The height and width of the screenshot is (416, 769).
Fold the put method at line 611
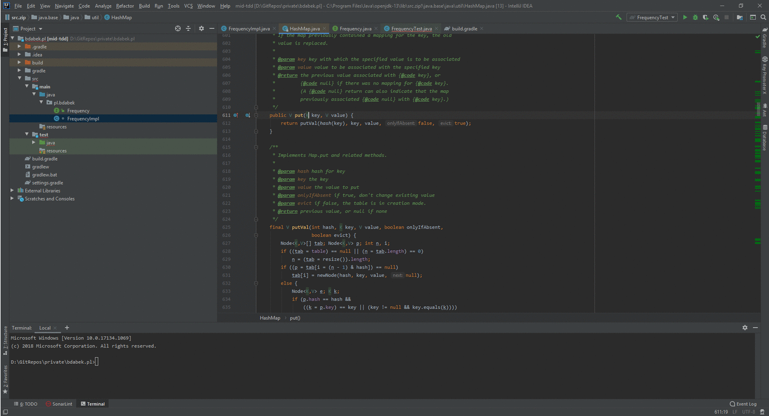256,115
